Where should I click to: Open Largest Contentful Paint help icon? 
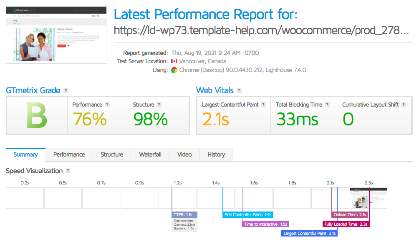point(263,105)
